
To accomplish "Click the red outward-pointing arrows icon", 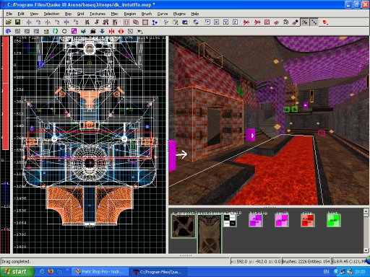I will tap(121, 31).
